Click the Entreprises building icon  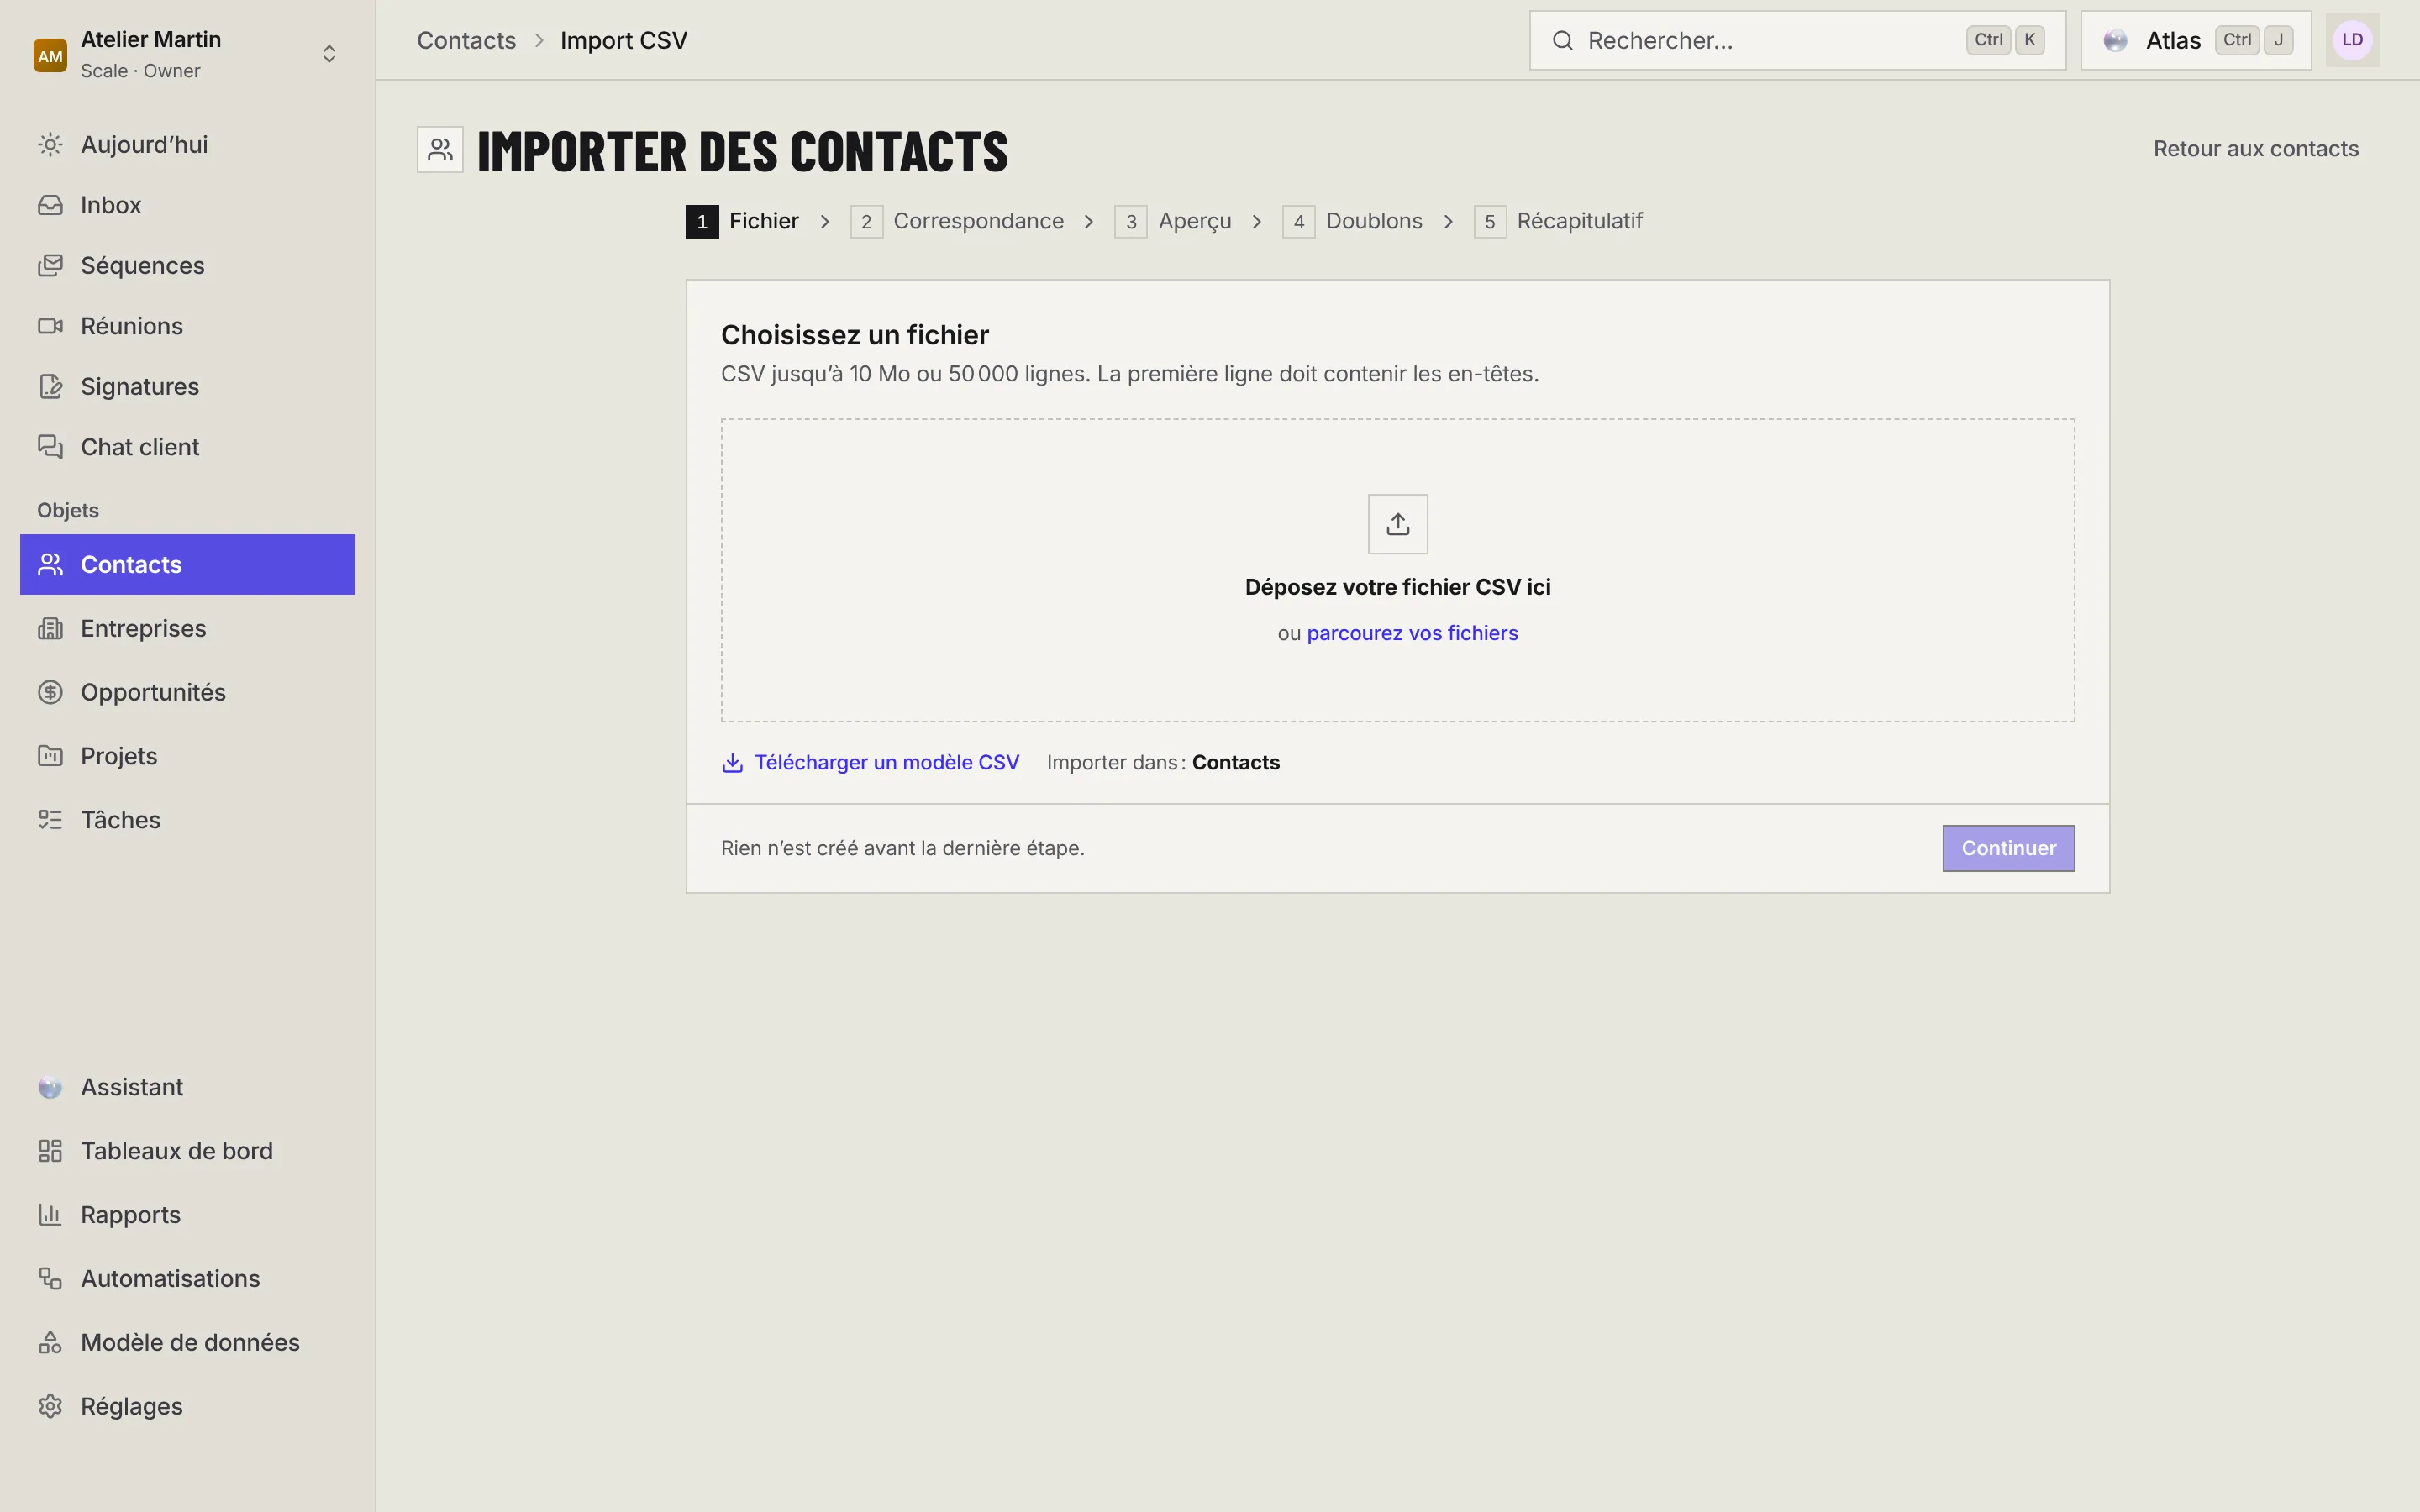pos(50,629)
